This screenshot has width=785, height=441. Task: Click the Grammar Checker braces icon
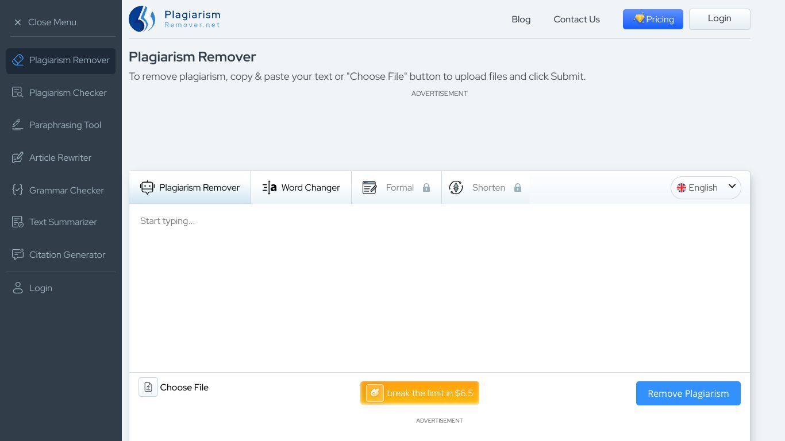[x=18, y=190]
